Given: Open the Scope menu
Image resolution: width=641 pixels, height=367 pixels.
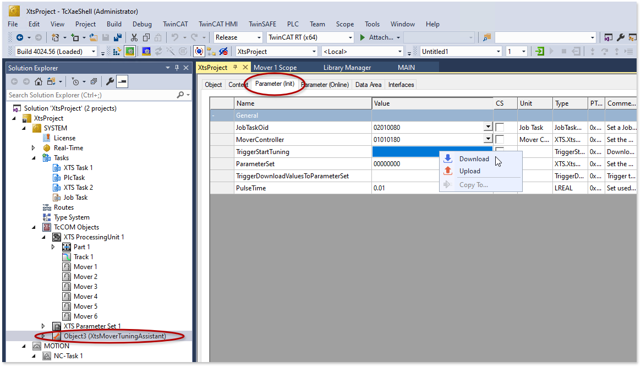Looking at the screenshot, I should tap(344, 24).
